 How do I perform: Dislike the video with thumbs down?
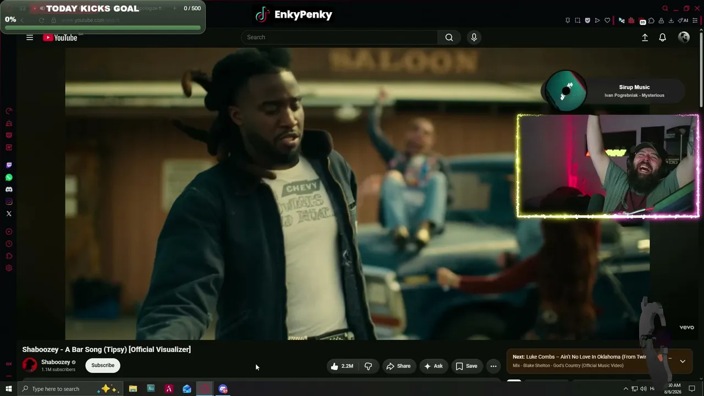click(x=368, y=366)
